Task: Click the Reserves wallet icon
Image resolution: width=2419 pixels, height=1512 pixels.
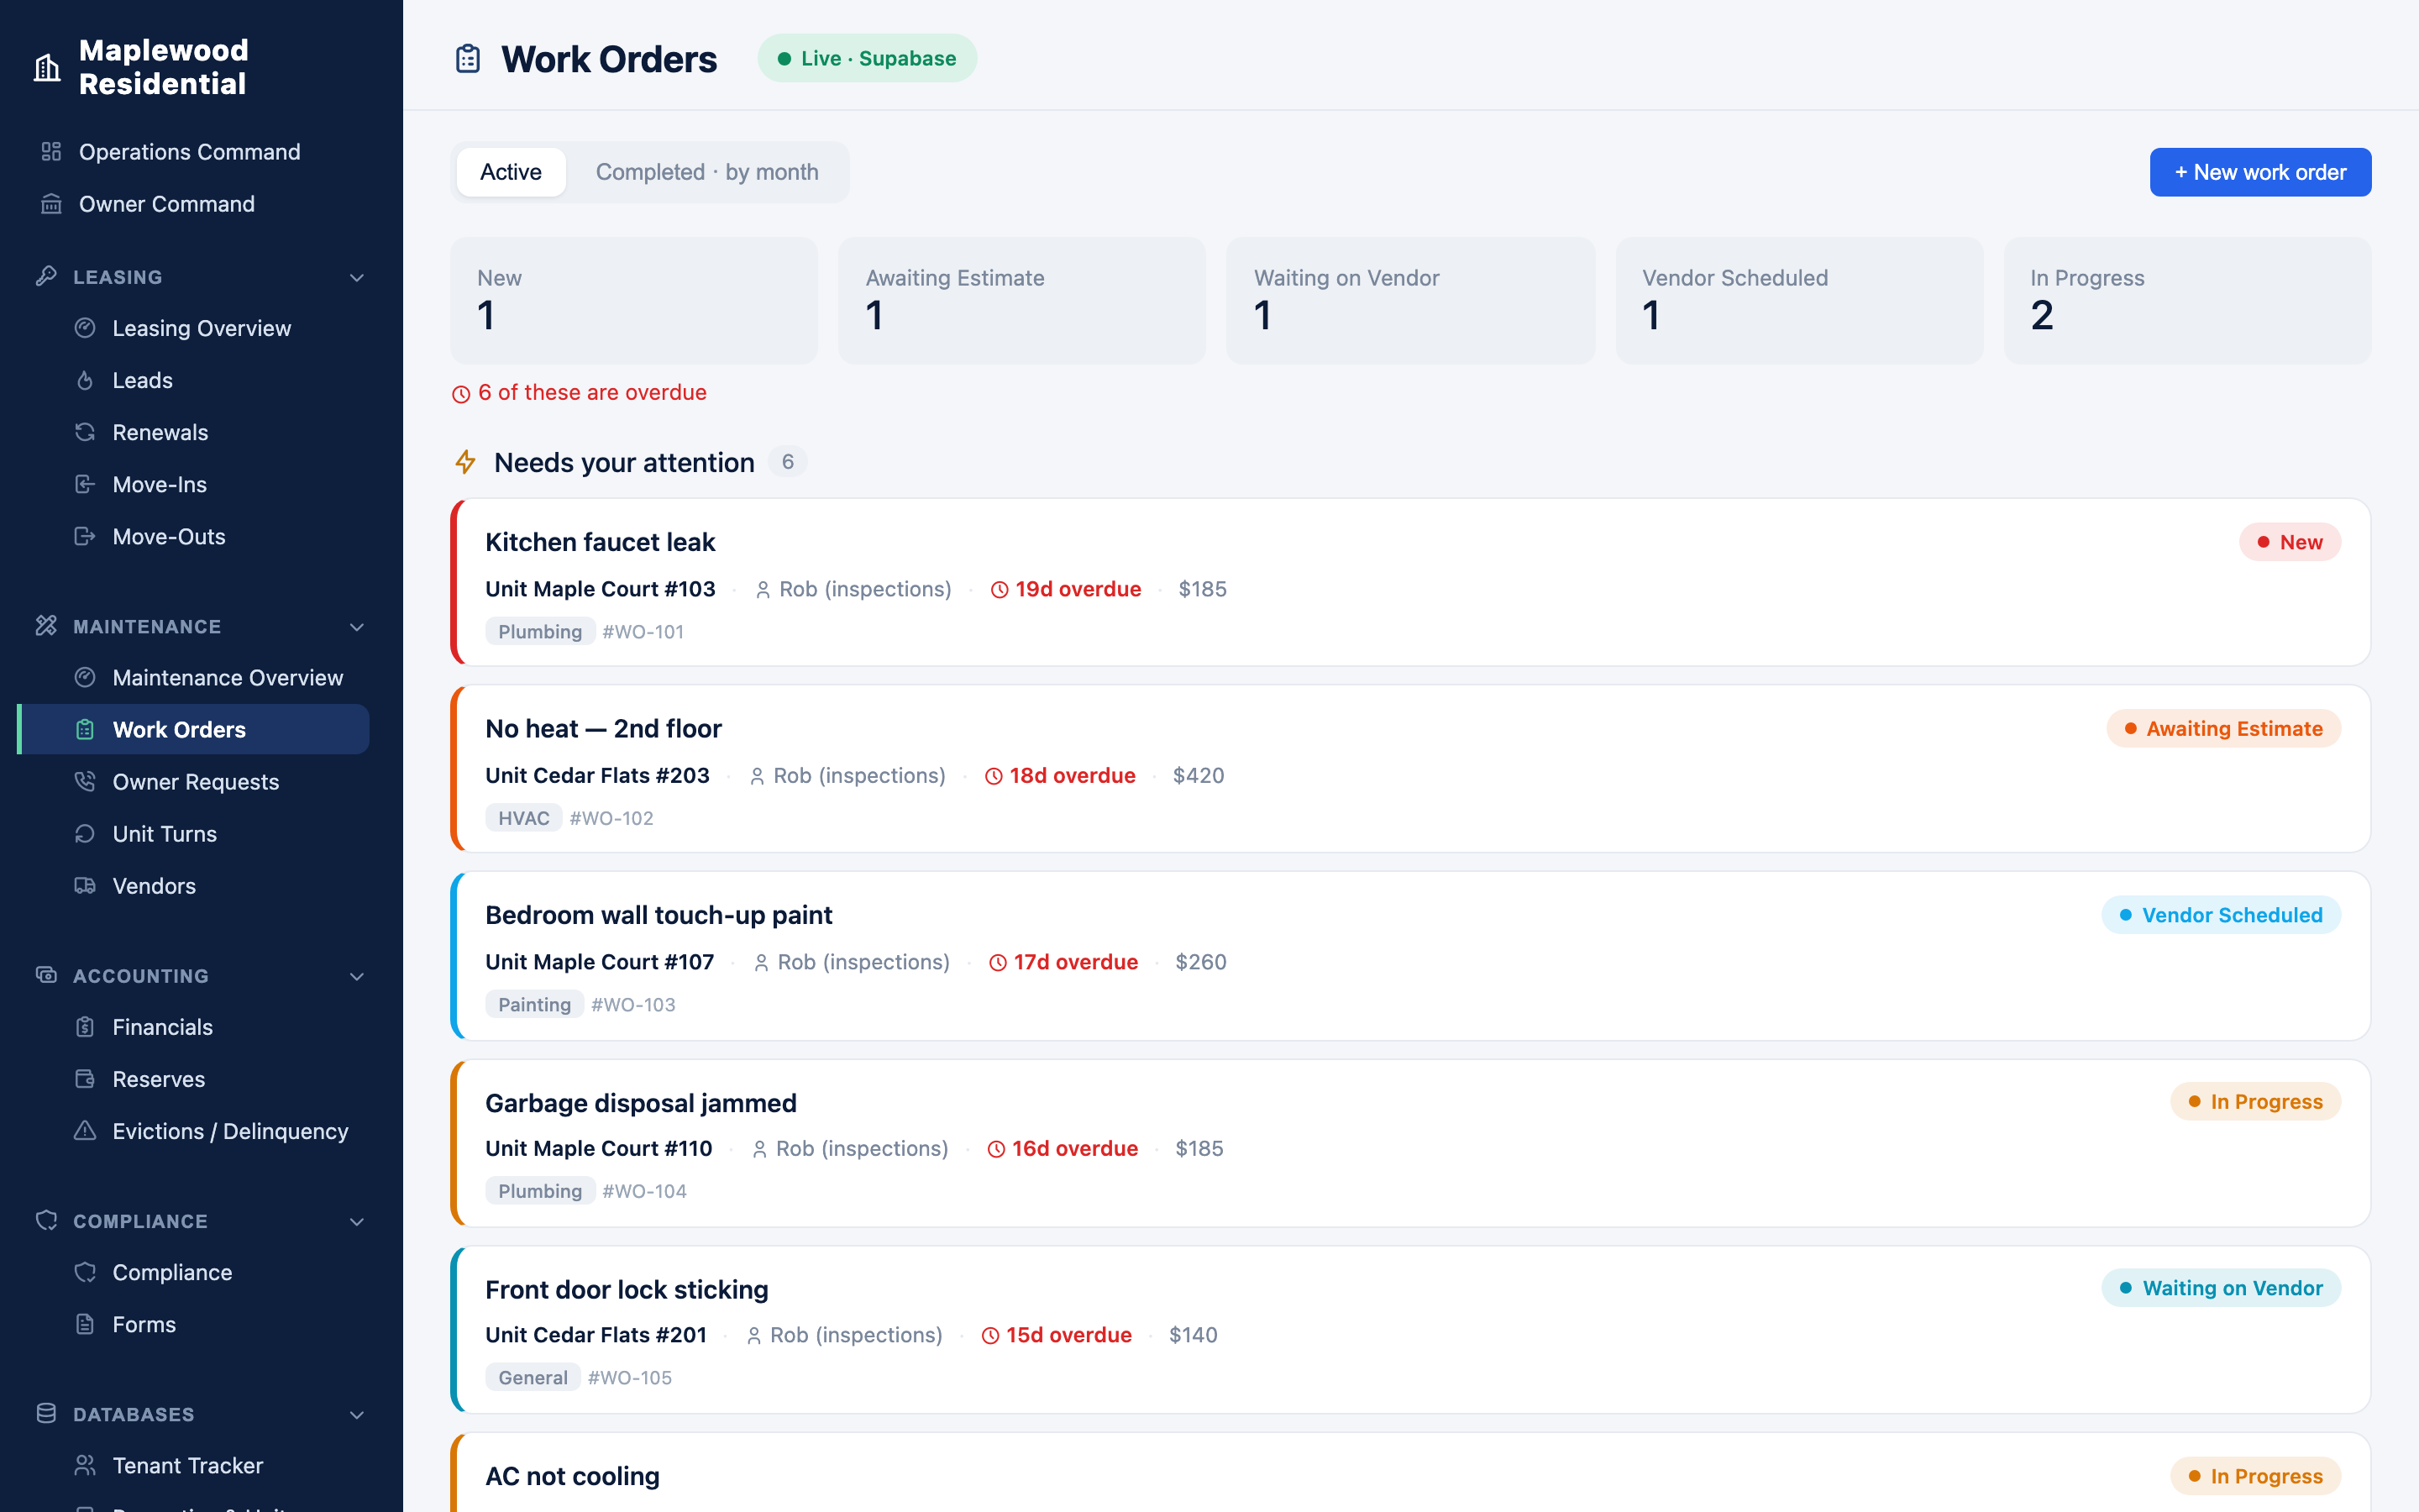Action: click(85, 1079)
